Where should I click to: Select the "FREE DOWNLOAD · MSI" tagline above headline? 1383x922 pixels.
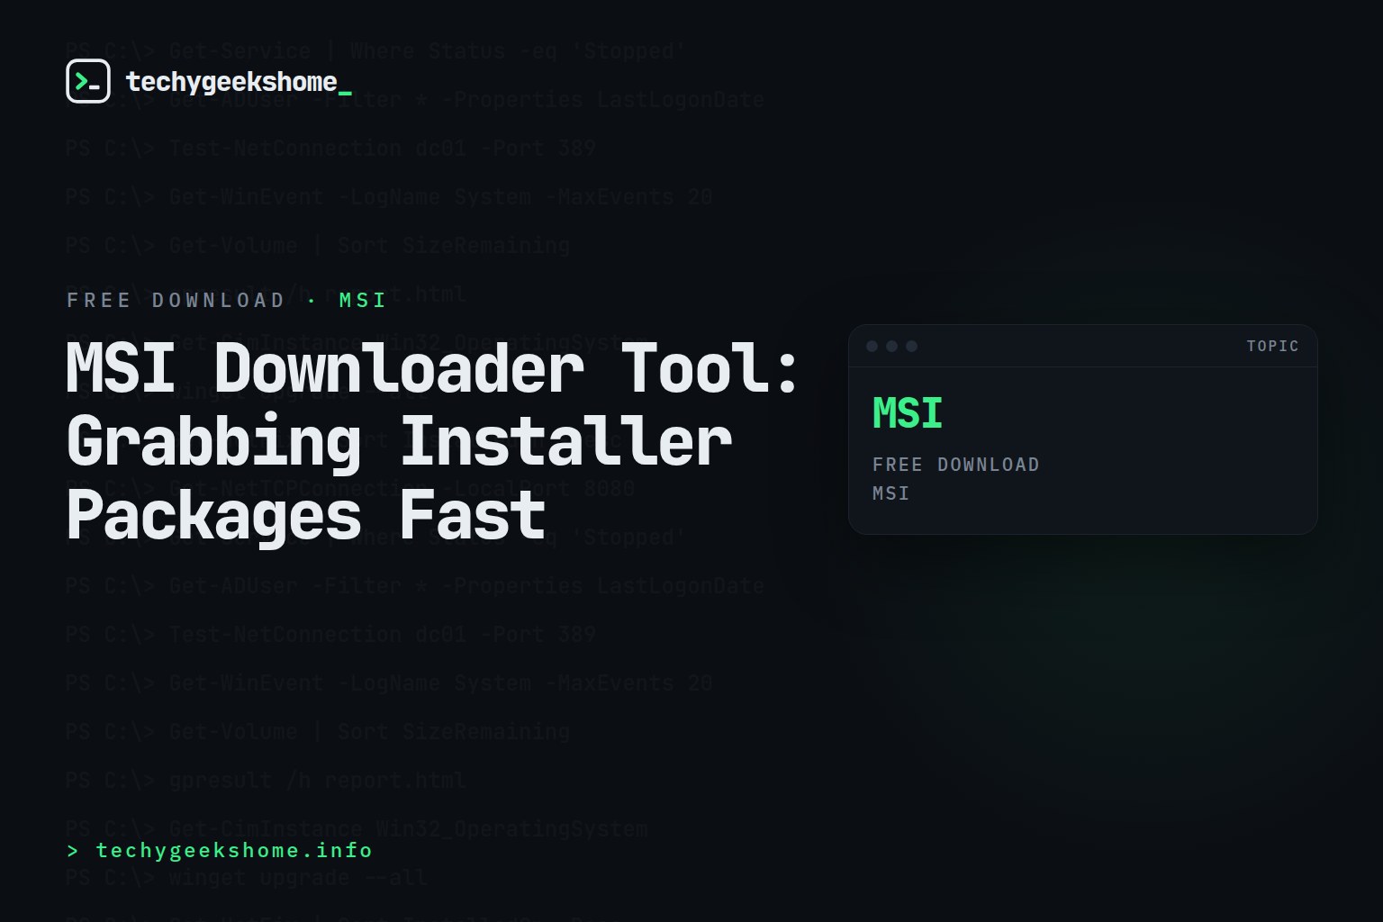click(226, 300)
